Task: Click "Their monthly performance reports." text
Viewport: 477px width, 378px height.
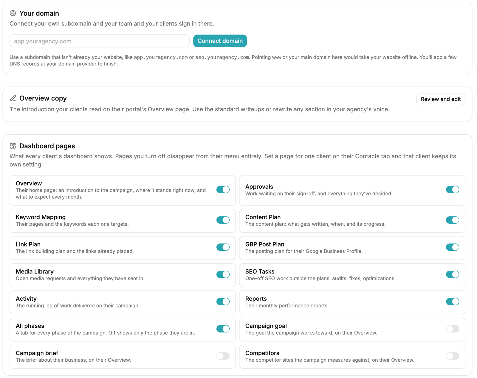Action: [x=287, y=306]
